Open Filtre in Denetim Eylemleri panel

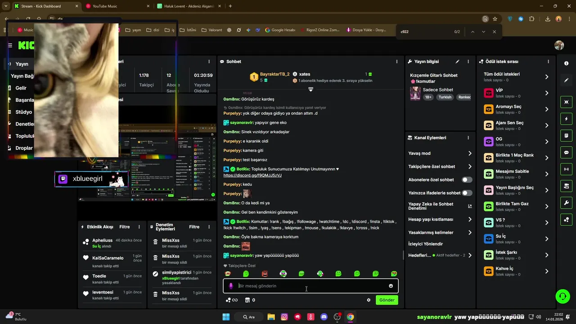(x=194, y=227)
